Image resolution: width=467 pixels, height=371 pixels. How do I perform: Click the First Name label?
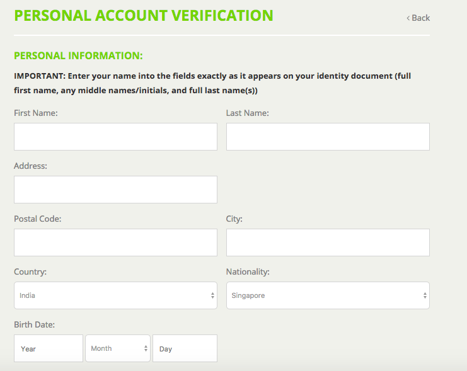36,113
